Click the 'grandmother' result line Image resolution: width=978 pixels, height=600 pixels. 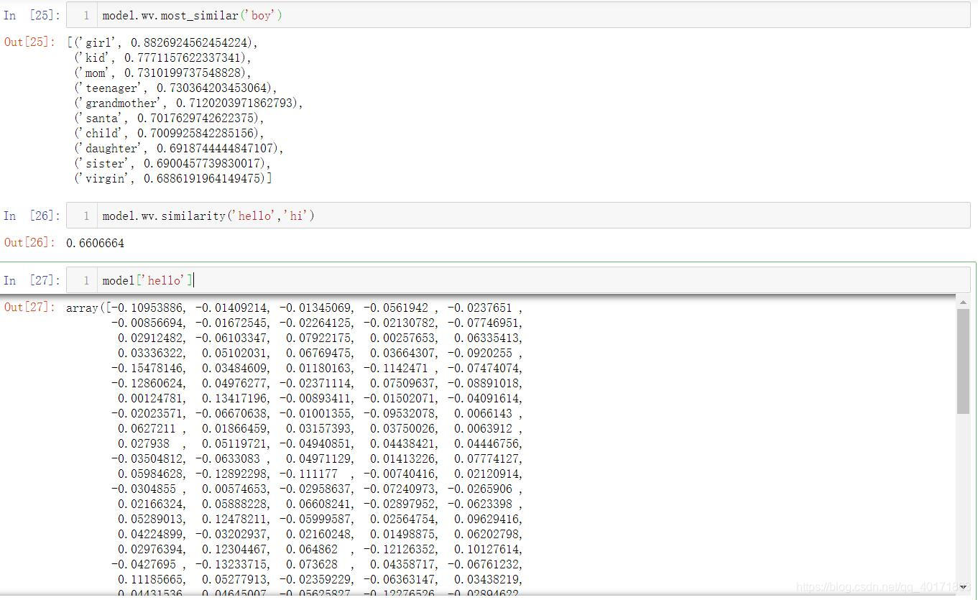point(189,103)
